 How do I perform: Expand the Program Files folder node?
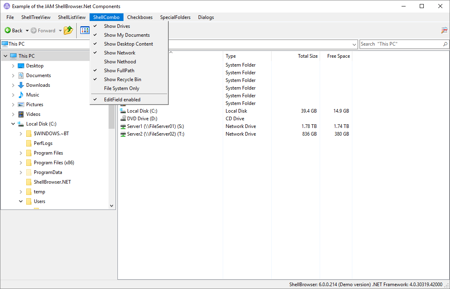(21, 153)
